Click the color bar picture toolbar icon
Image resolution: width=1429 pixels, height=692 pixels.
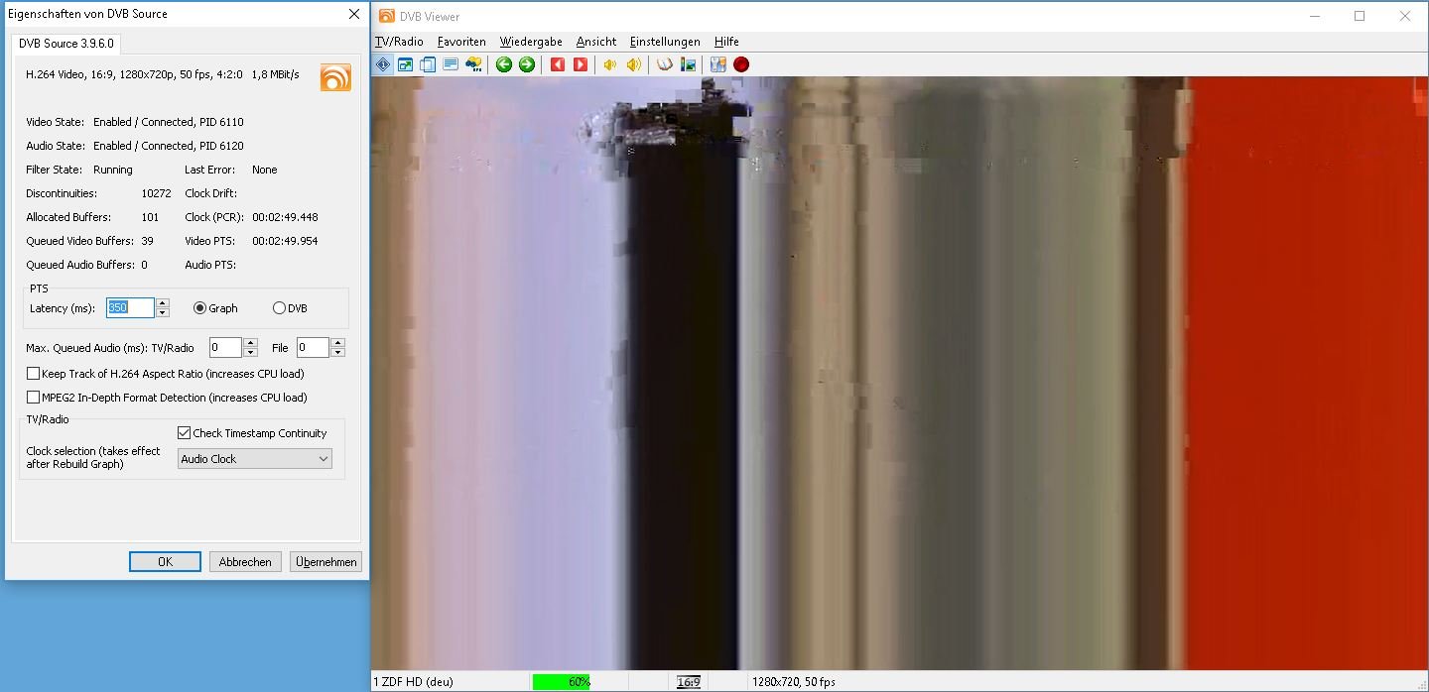click(688, 64)
